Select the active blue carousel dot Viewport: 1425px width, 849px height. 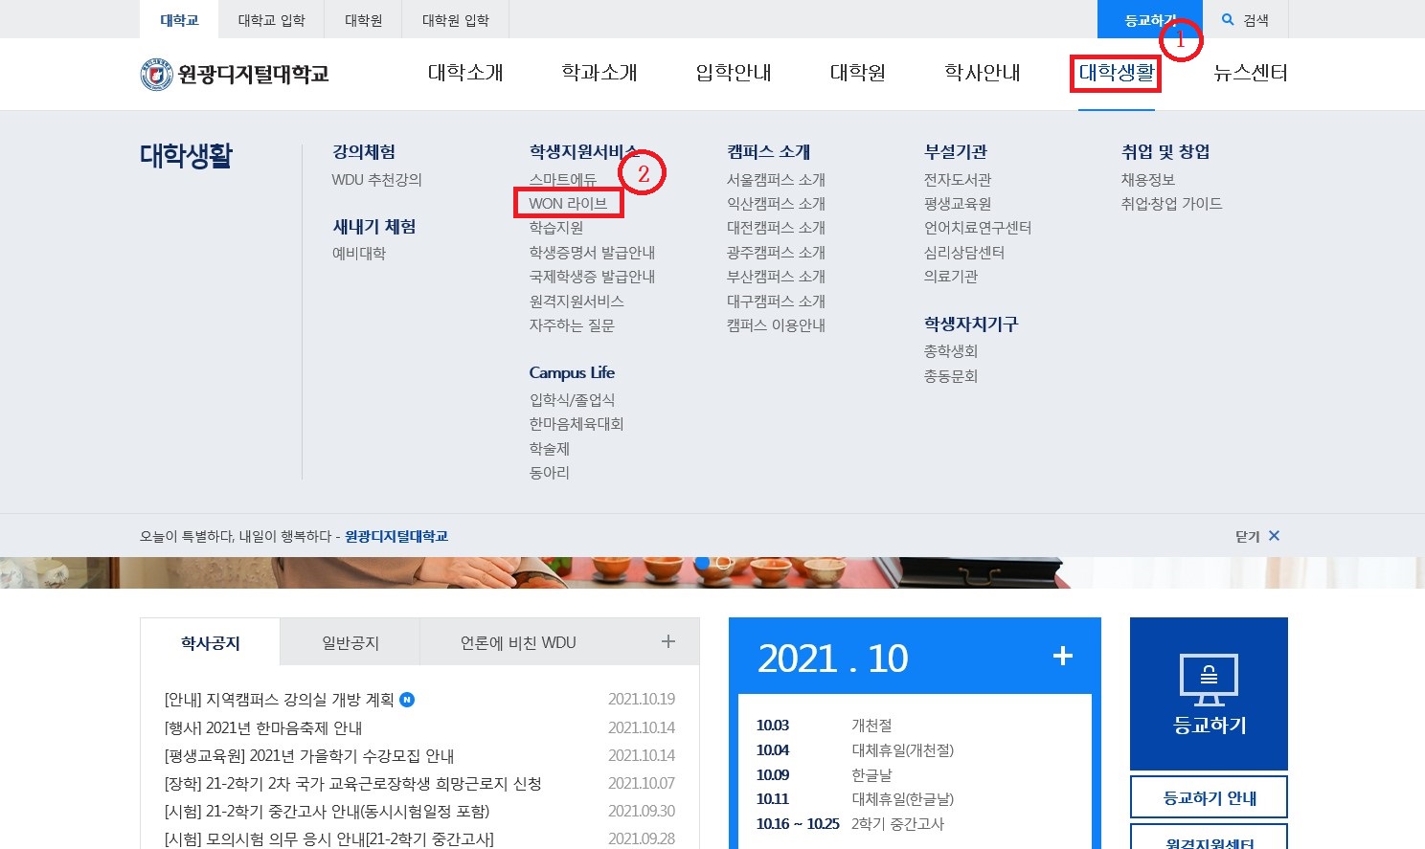click(x=702, y=563)
